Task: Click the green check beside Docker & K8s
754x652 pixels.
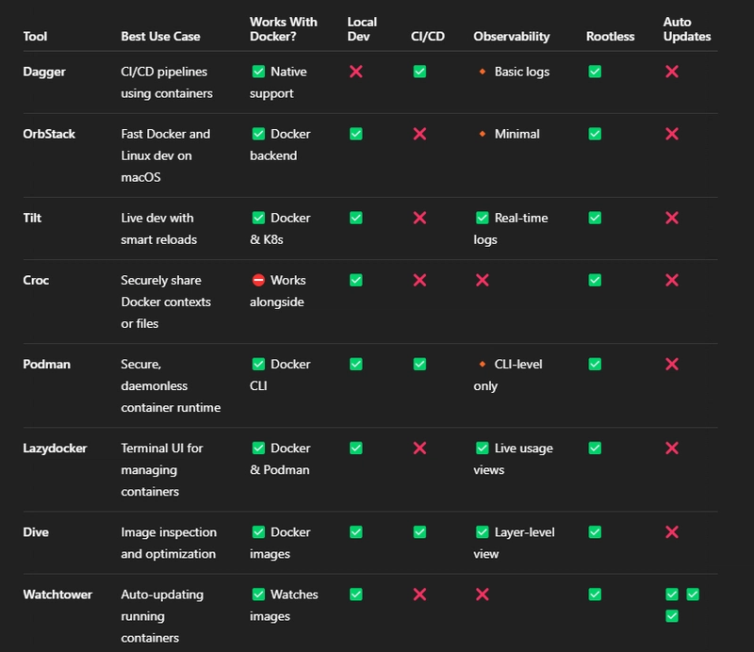Action: point(258,218)
